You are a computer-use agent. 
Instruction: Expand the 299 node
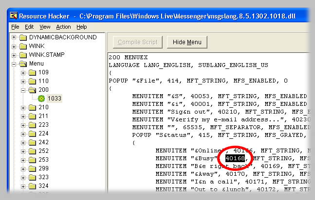tap(23, 169)
